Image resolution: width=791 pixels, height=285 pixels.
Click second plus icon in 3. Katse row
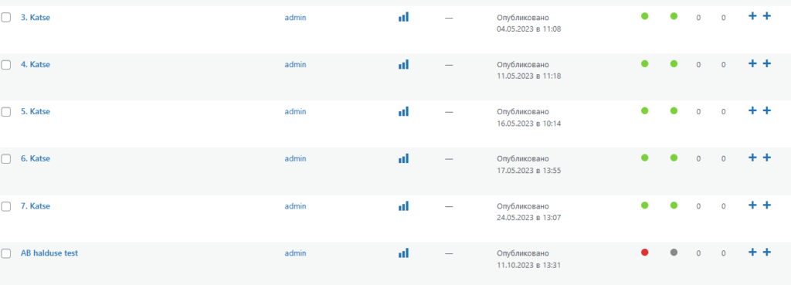click(x=767, y=16)
